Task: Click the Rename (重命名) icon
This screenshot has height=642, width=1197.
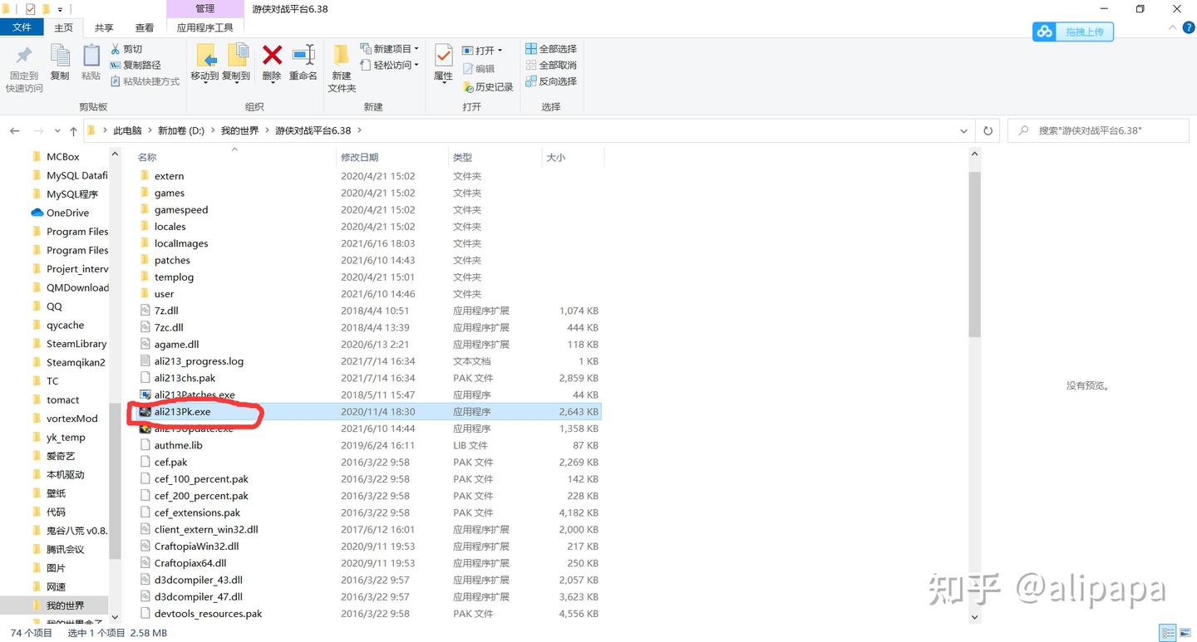Action: 303,56
